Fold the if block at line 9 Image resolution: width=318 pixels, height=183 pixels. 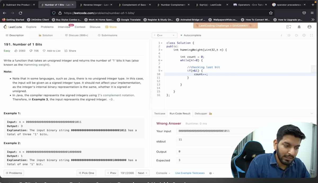tap(162, 71)
